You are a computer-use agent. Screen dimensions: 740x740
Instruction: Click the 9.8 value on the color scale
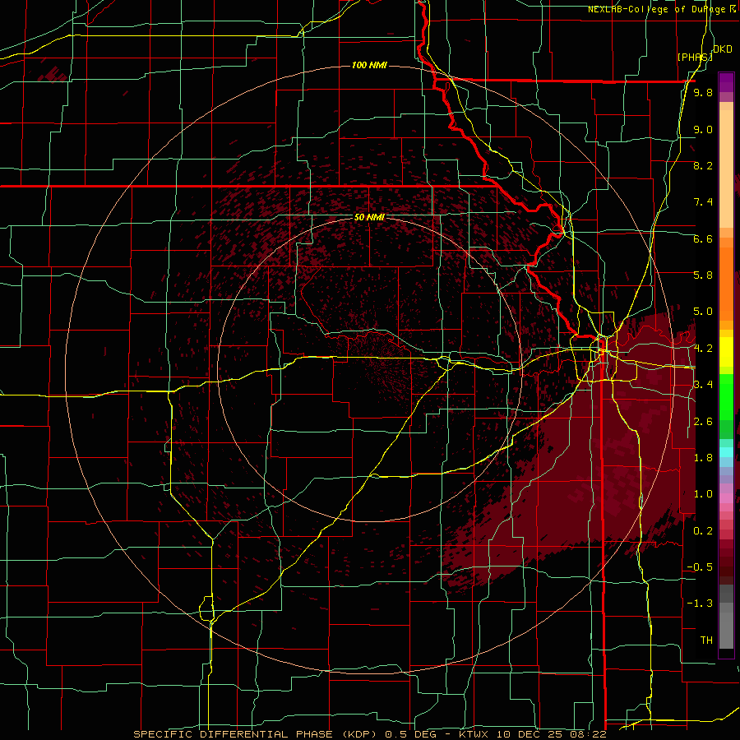point(703,92)
